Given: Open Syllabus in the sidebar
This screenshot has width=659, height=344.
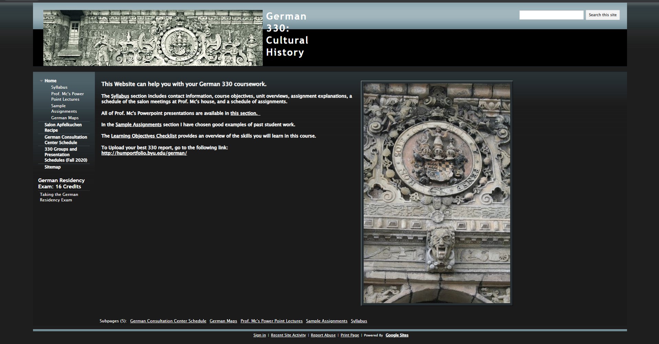Looking at the screenshot, I should click(x=59, y=87).
